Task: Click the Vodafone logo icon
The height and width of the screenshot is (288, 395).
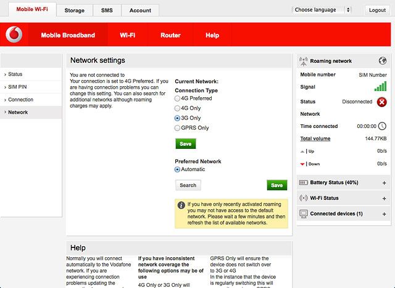Action: coord(14,34)
